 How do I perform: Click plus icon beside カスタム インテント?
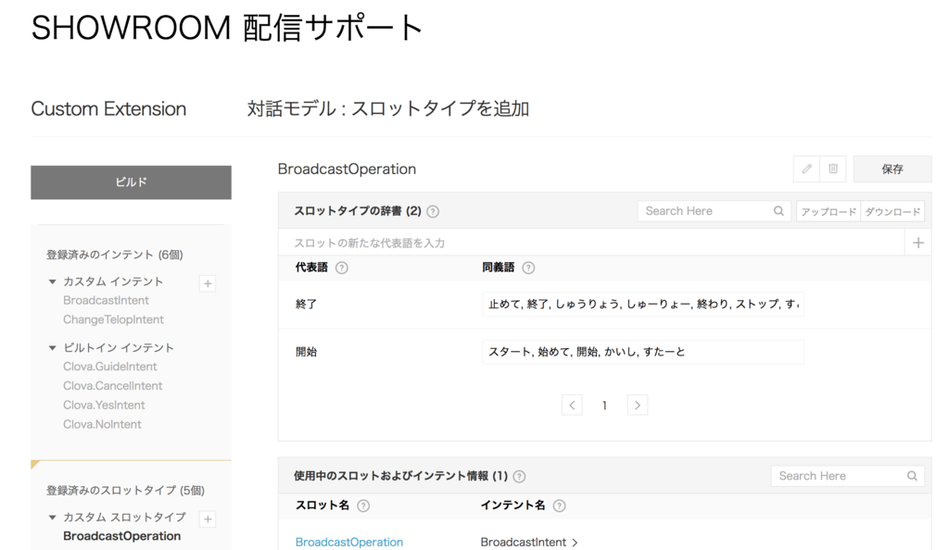(x=208, y=282)
